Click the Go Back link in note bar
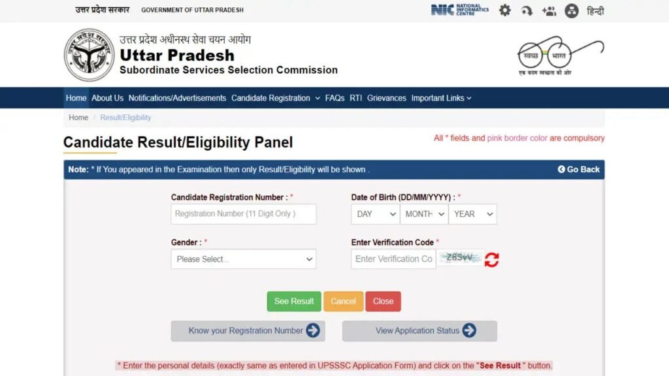 [x=579, y=170]
